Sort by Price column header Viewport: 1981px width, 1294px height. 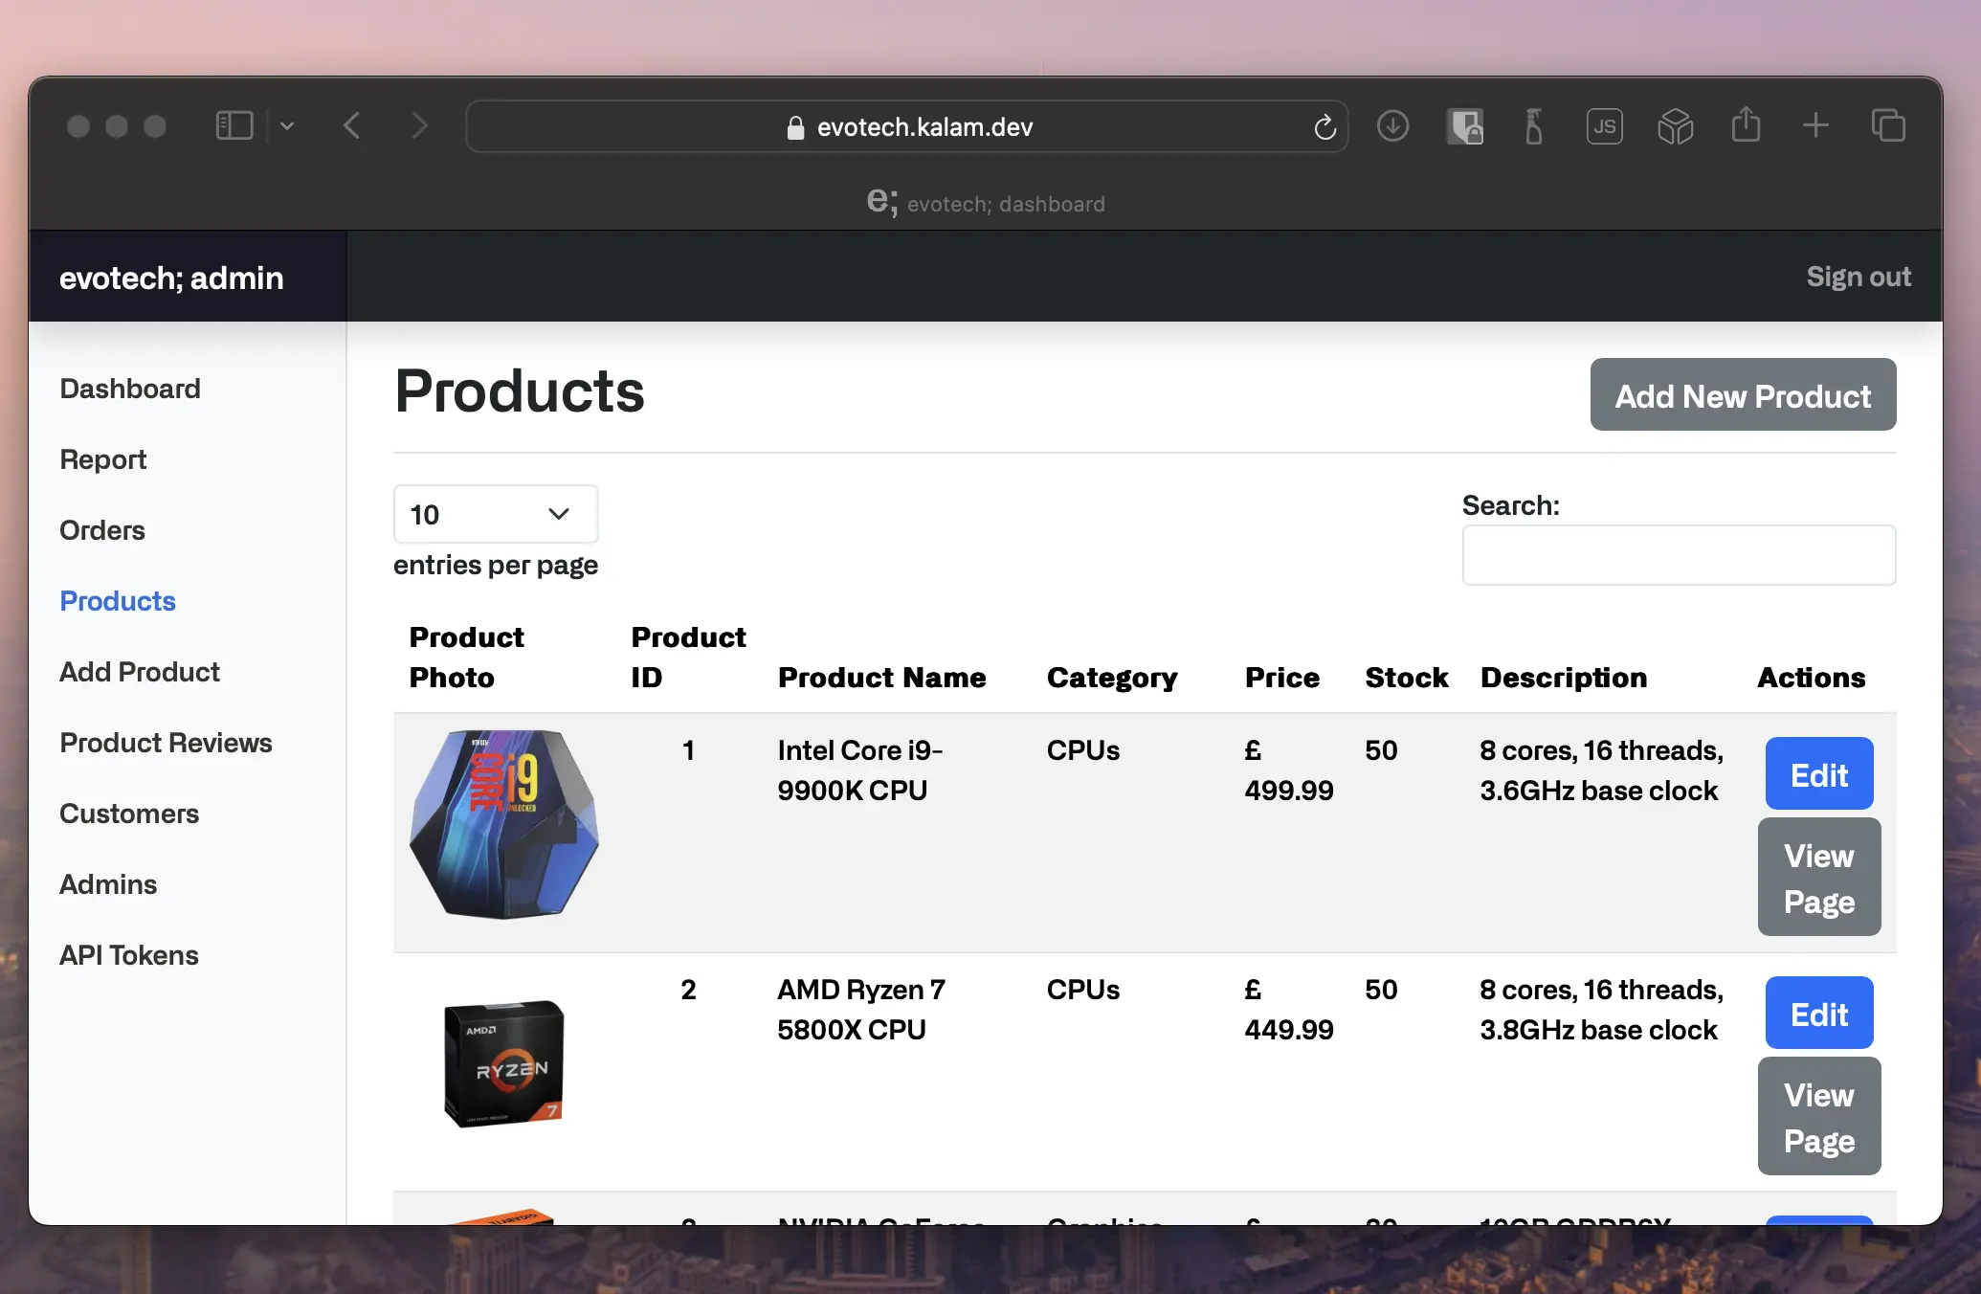pos(1281,678)
